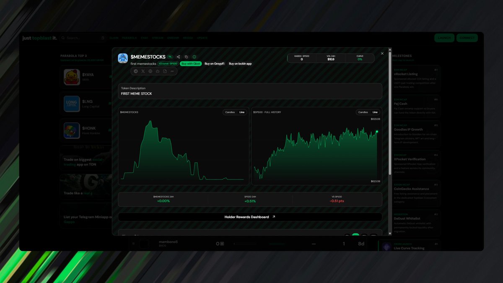Close the $MEMESTOCKS token dialog
503x283 pixels.
pyautogui.click(x=382, y=53)
